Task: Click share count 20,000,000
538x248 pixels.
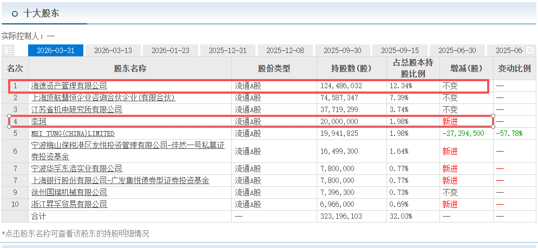Action: tap(339, 122)
